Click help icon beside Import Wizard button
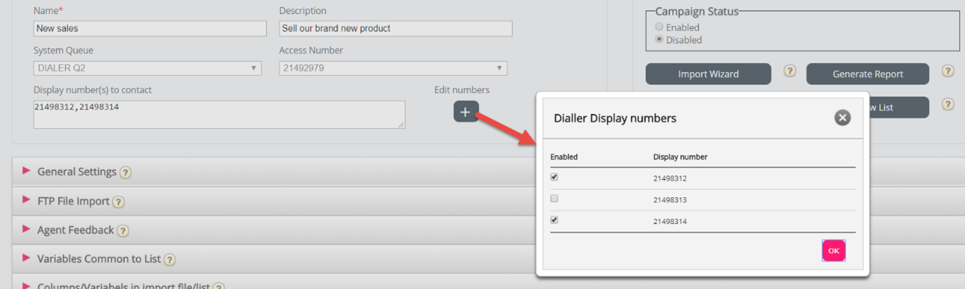 click(x=789, y=71)
